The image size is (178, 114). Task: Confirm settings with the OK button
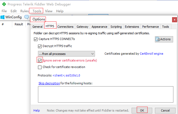[x=142, y=110]
